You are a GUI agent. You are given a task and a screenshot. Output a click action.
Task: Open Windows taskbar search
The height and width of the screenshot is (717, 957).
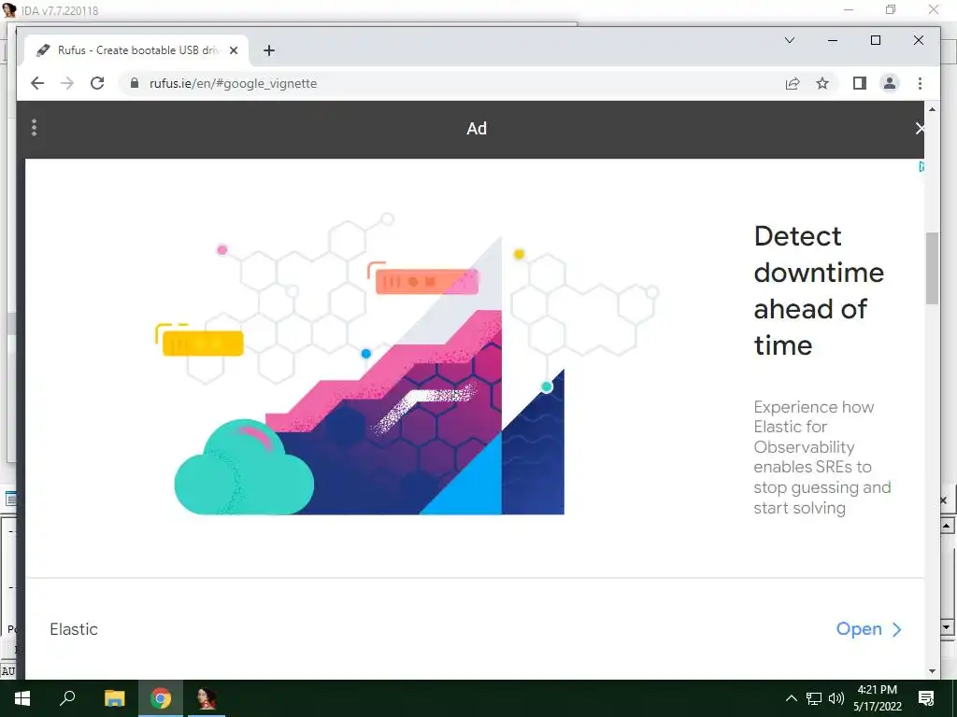coord(67,698)
